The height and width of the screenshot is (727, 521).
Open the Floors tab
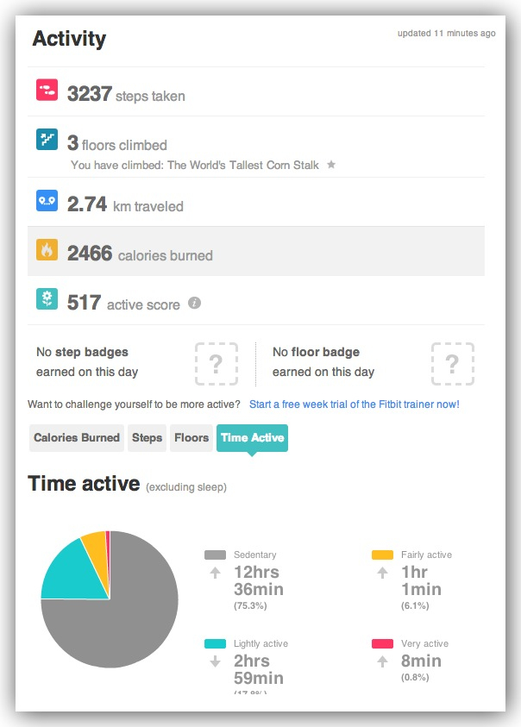[191, 438]
